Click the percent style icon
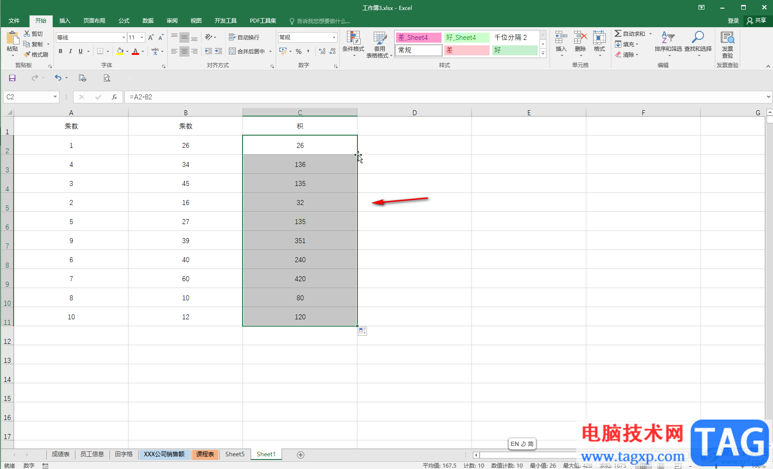This screenshot has height=469, width=773. click(x=298, y=51)
